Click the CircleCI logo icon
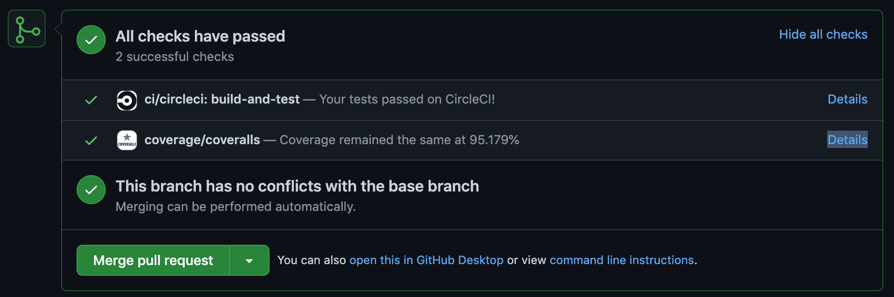 pyautogui.click(x=127, y=101)
